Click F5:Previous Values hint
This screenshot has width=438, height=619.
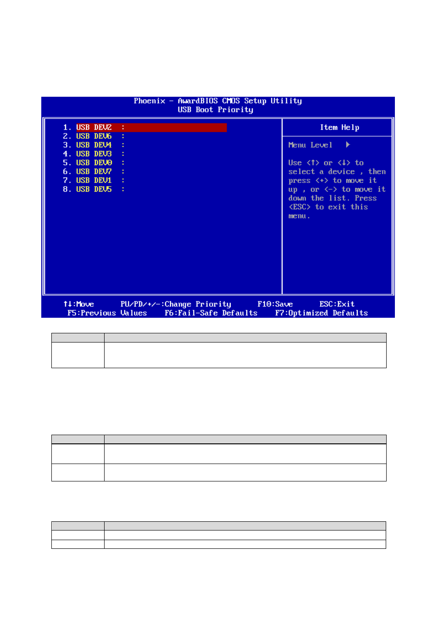pos(107,313)
